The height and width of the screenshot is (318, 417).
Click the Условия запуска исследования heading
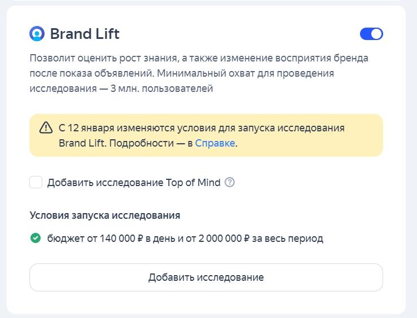[x=105, y=215]
